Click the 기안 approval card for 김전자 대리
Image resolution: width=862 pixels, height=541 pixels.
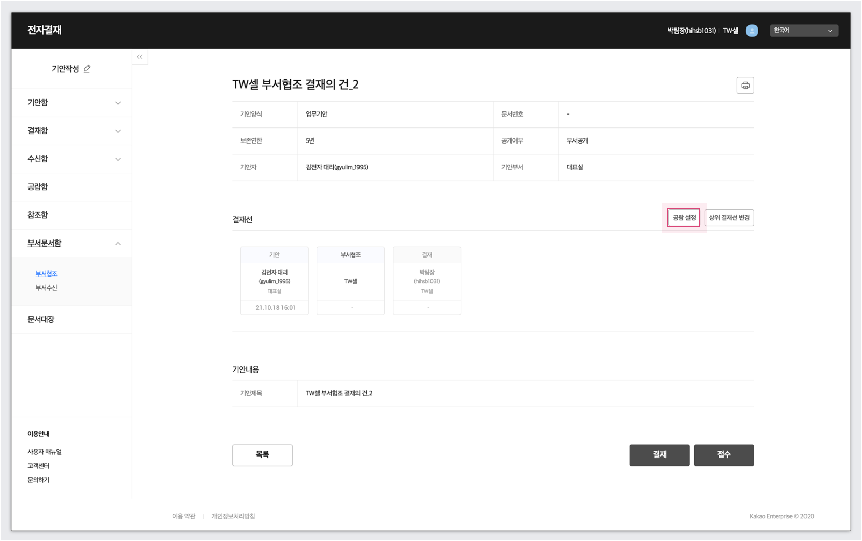pos(275,280)
